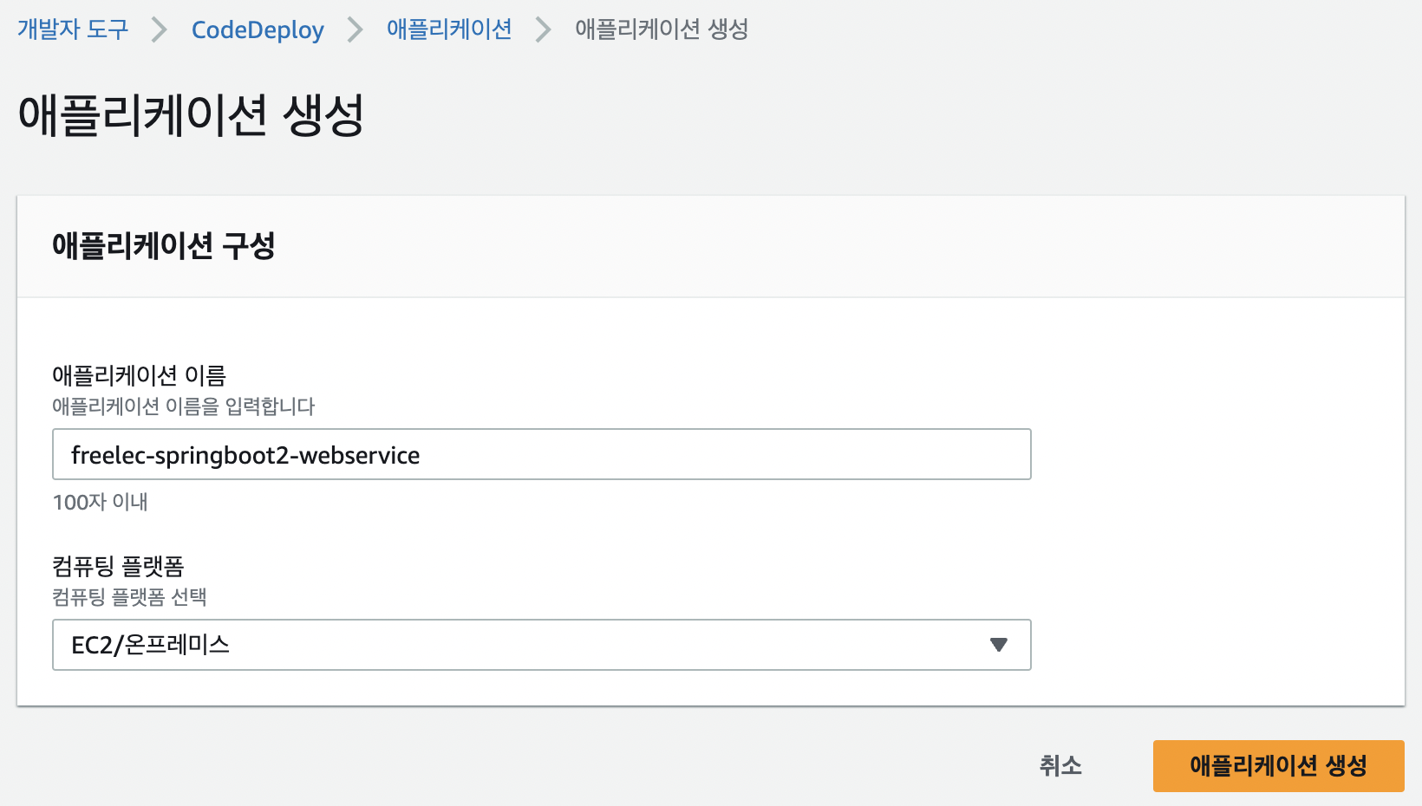Open the EC2/온프레미스 compute platform dropdown
This screenshot has height=806, width=1422.
(542, 645)
